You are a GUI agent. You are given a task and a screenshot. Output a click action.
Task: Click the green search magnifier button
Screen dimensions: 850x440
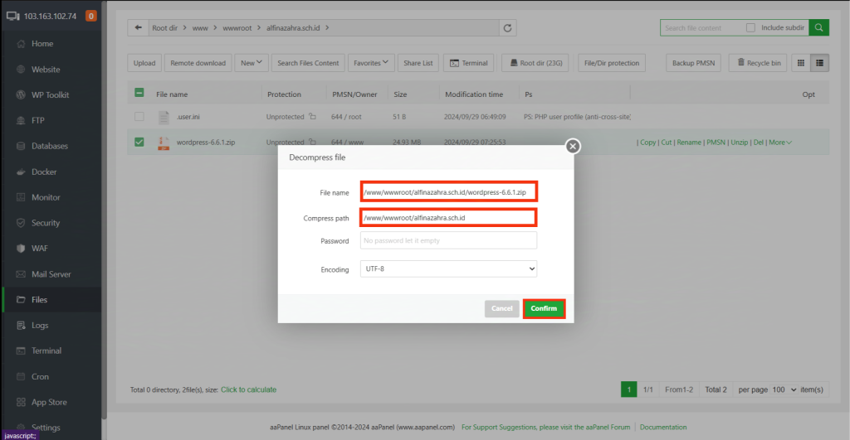click(818, 27)
